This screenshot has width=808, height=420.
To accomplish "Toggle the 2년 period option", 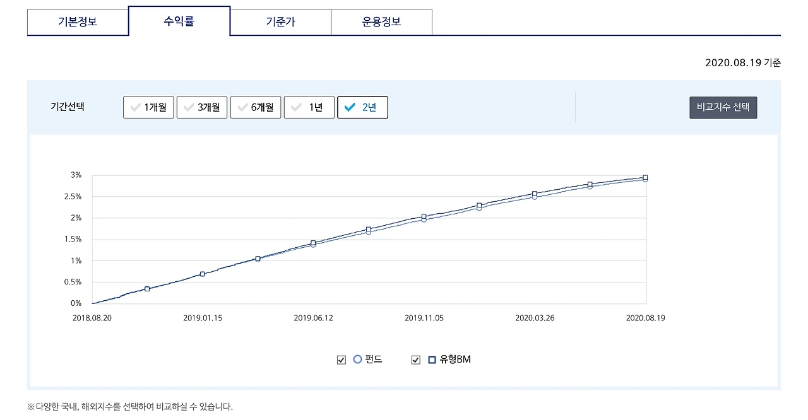I will 363,107.
